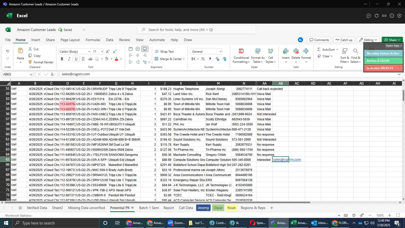Select the Jeremy sheet tab
The height and width of the screenshot is (228, 405).
[x=203, y=208]
